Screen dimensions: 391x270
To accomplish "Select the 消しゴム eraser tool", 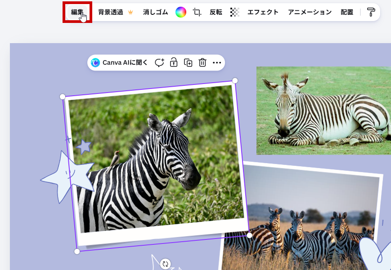I will coord(155,12).
